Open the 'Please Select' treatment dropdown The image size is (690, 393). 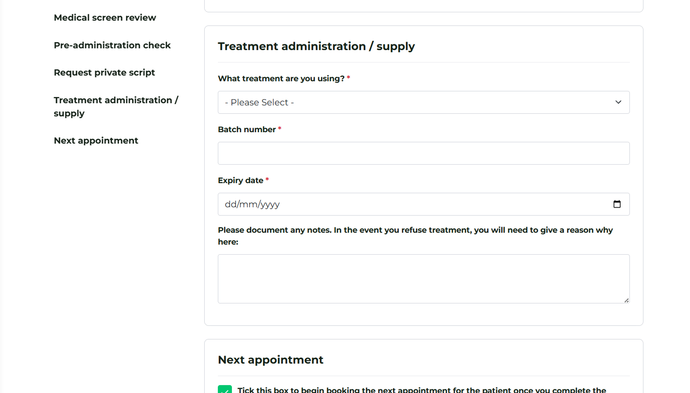pos(423,102)
